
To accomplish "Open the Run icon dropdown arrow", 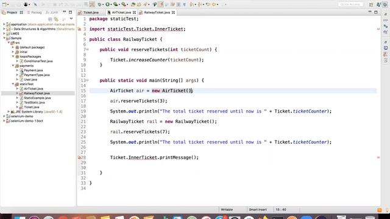I will pos(111,4).
